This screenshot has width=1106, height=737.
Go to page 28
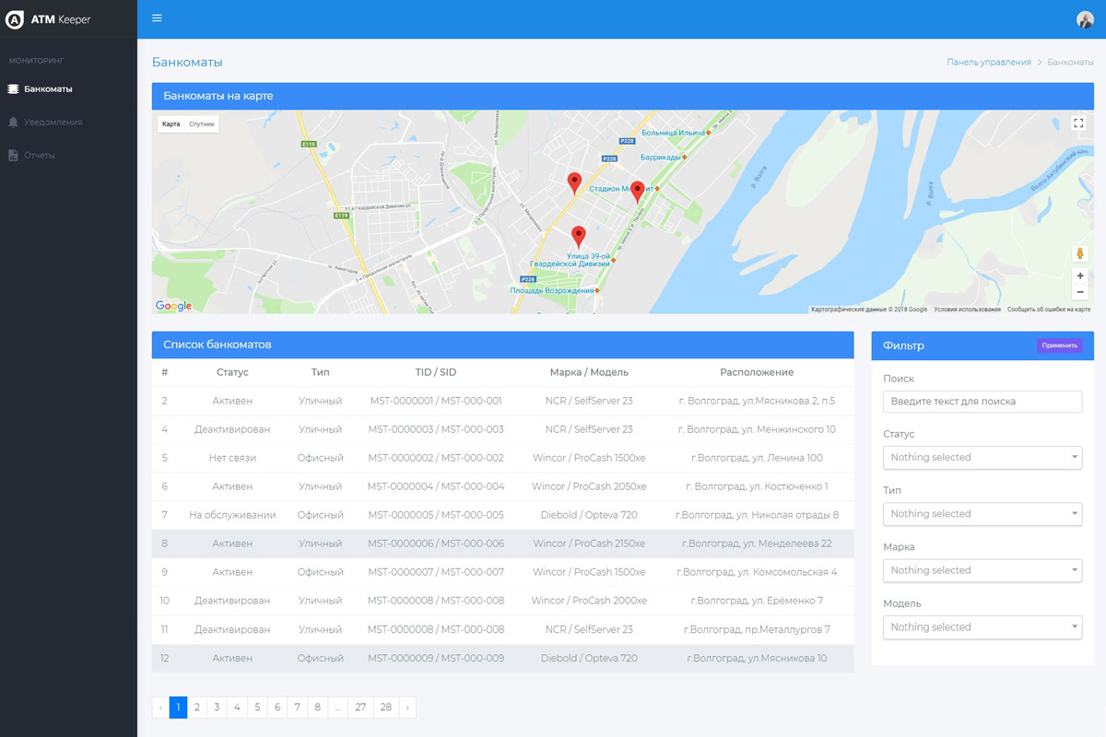point(385,708)
